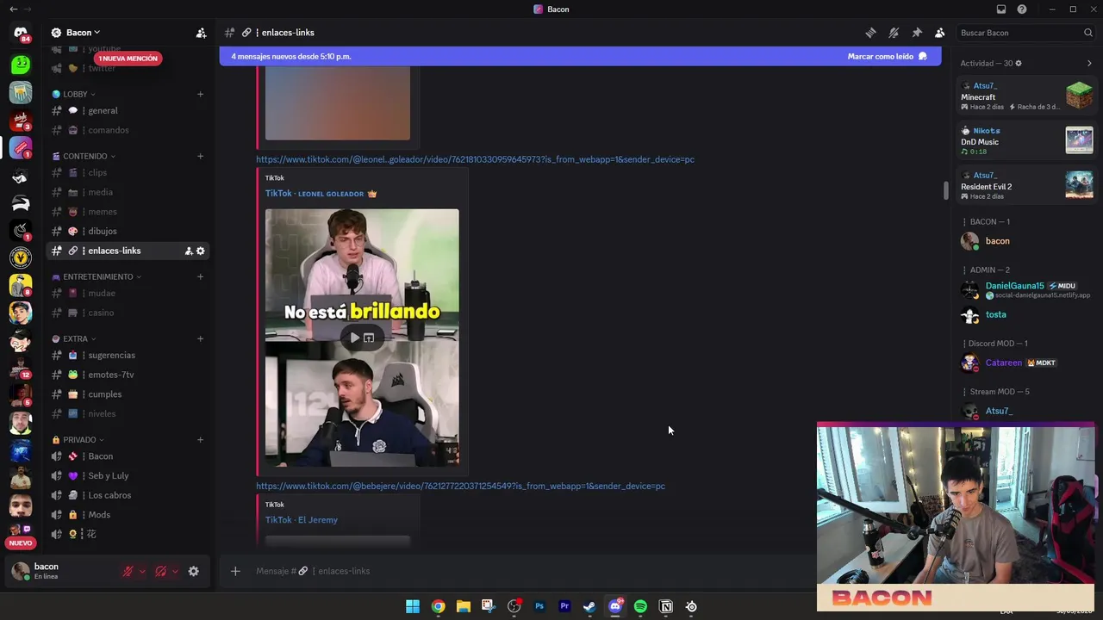Select member Catareen in member list
This screenshot has width=1103, height=620.
click(x=1025, y=363)
